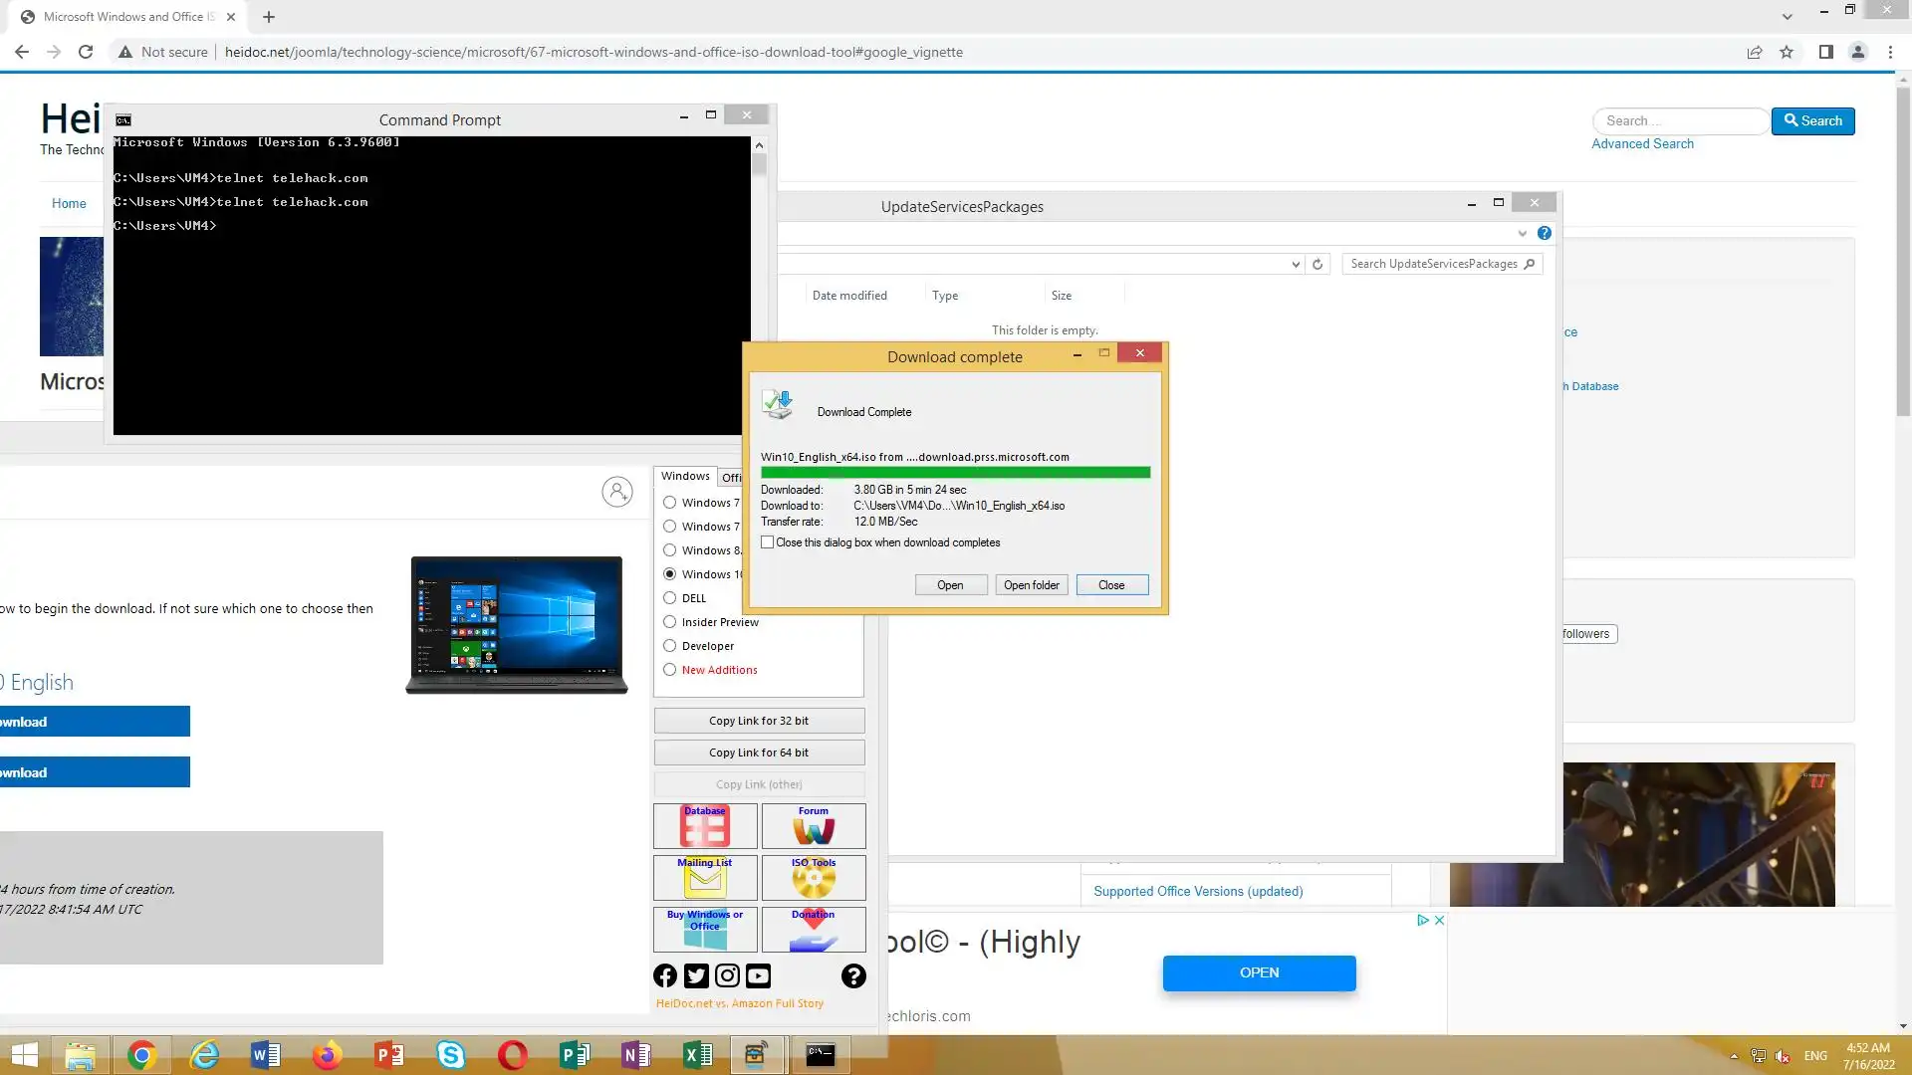Open the Chrome tab search dropdown

[1787, 16]
